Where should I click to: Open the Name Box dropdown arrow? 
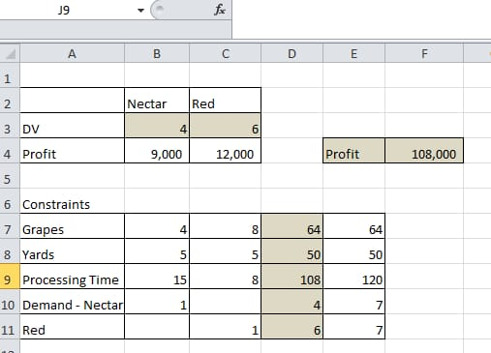coord(140,11)
